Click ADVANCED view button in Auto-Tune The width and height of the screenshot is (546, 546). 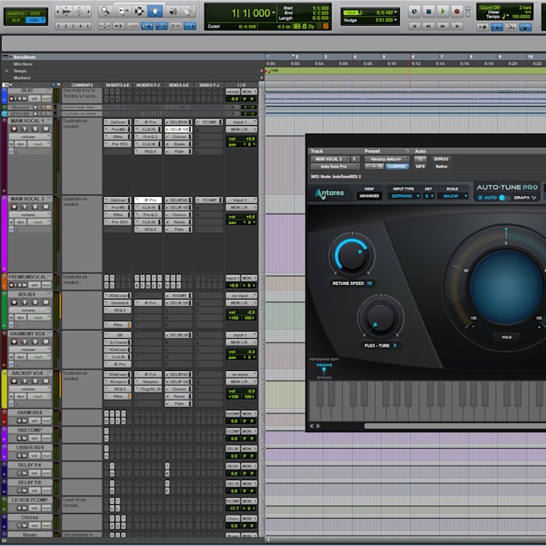369,196
